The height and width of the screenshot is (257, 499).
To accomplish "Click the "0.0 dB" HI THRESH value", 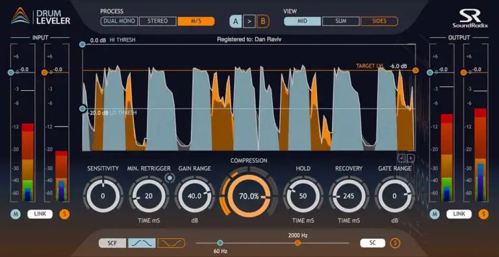I will pyautogui.click(x=98, y=40).
